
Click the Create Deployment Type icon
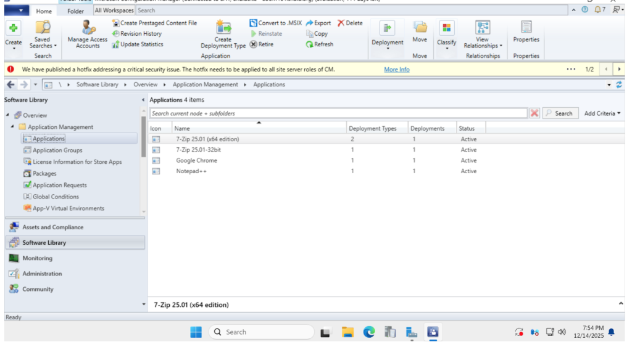223,27
